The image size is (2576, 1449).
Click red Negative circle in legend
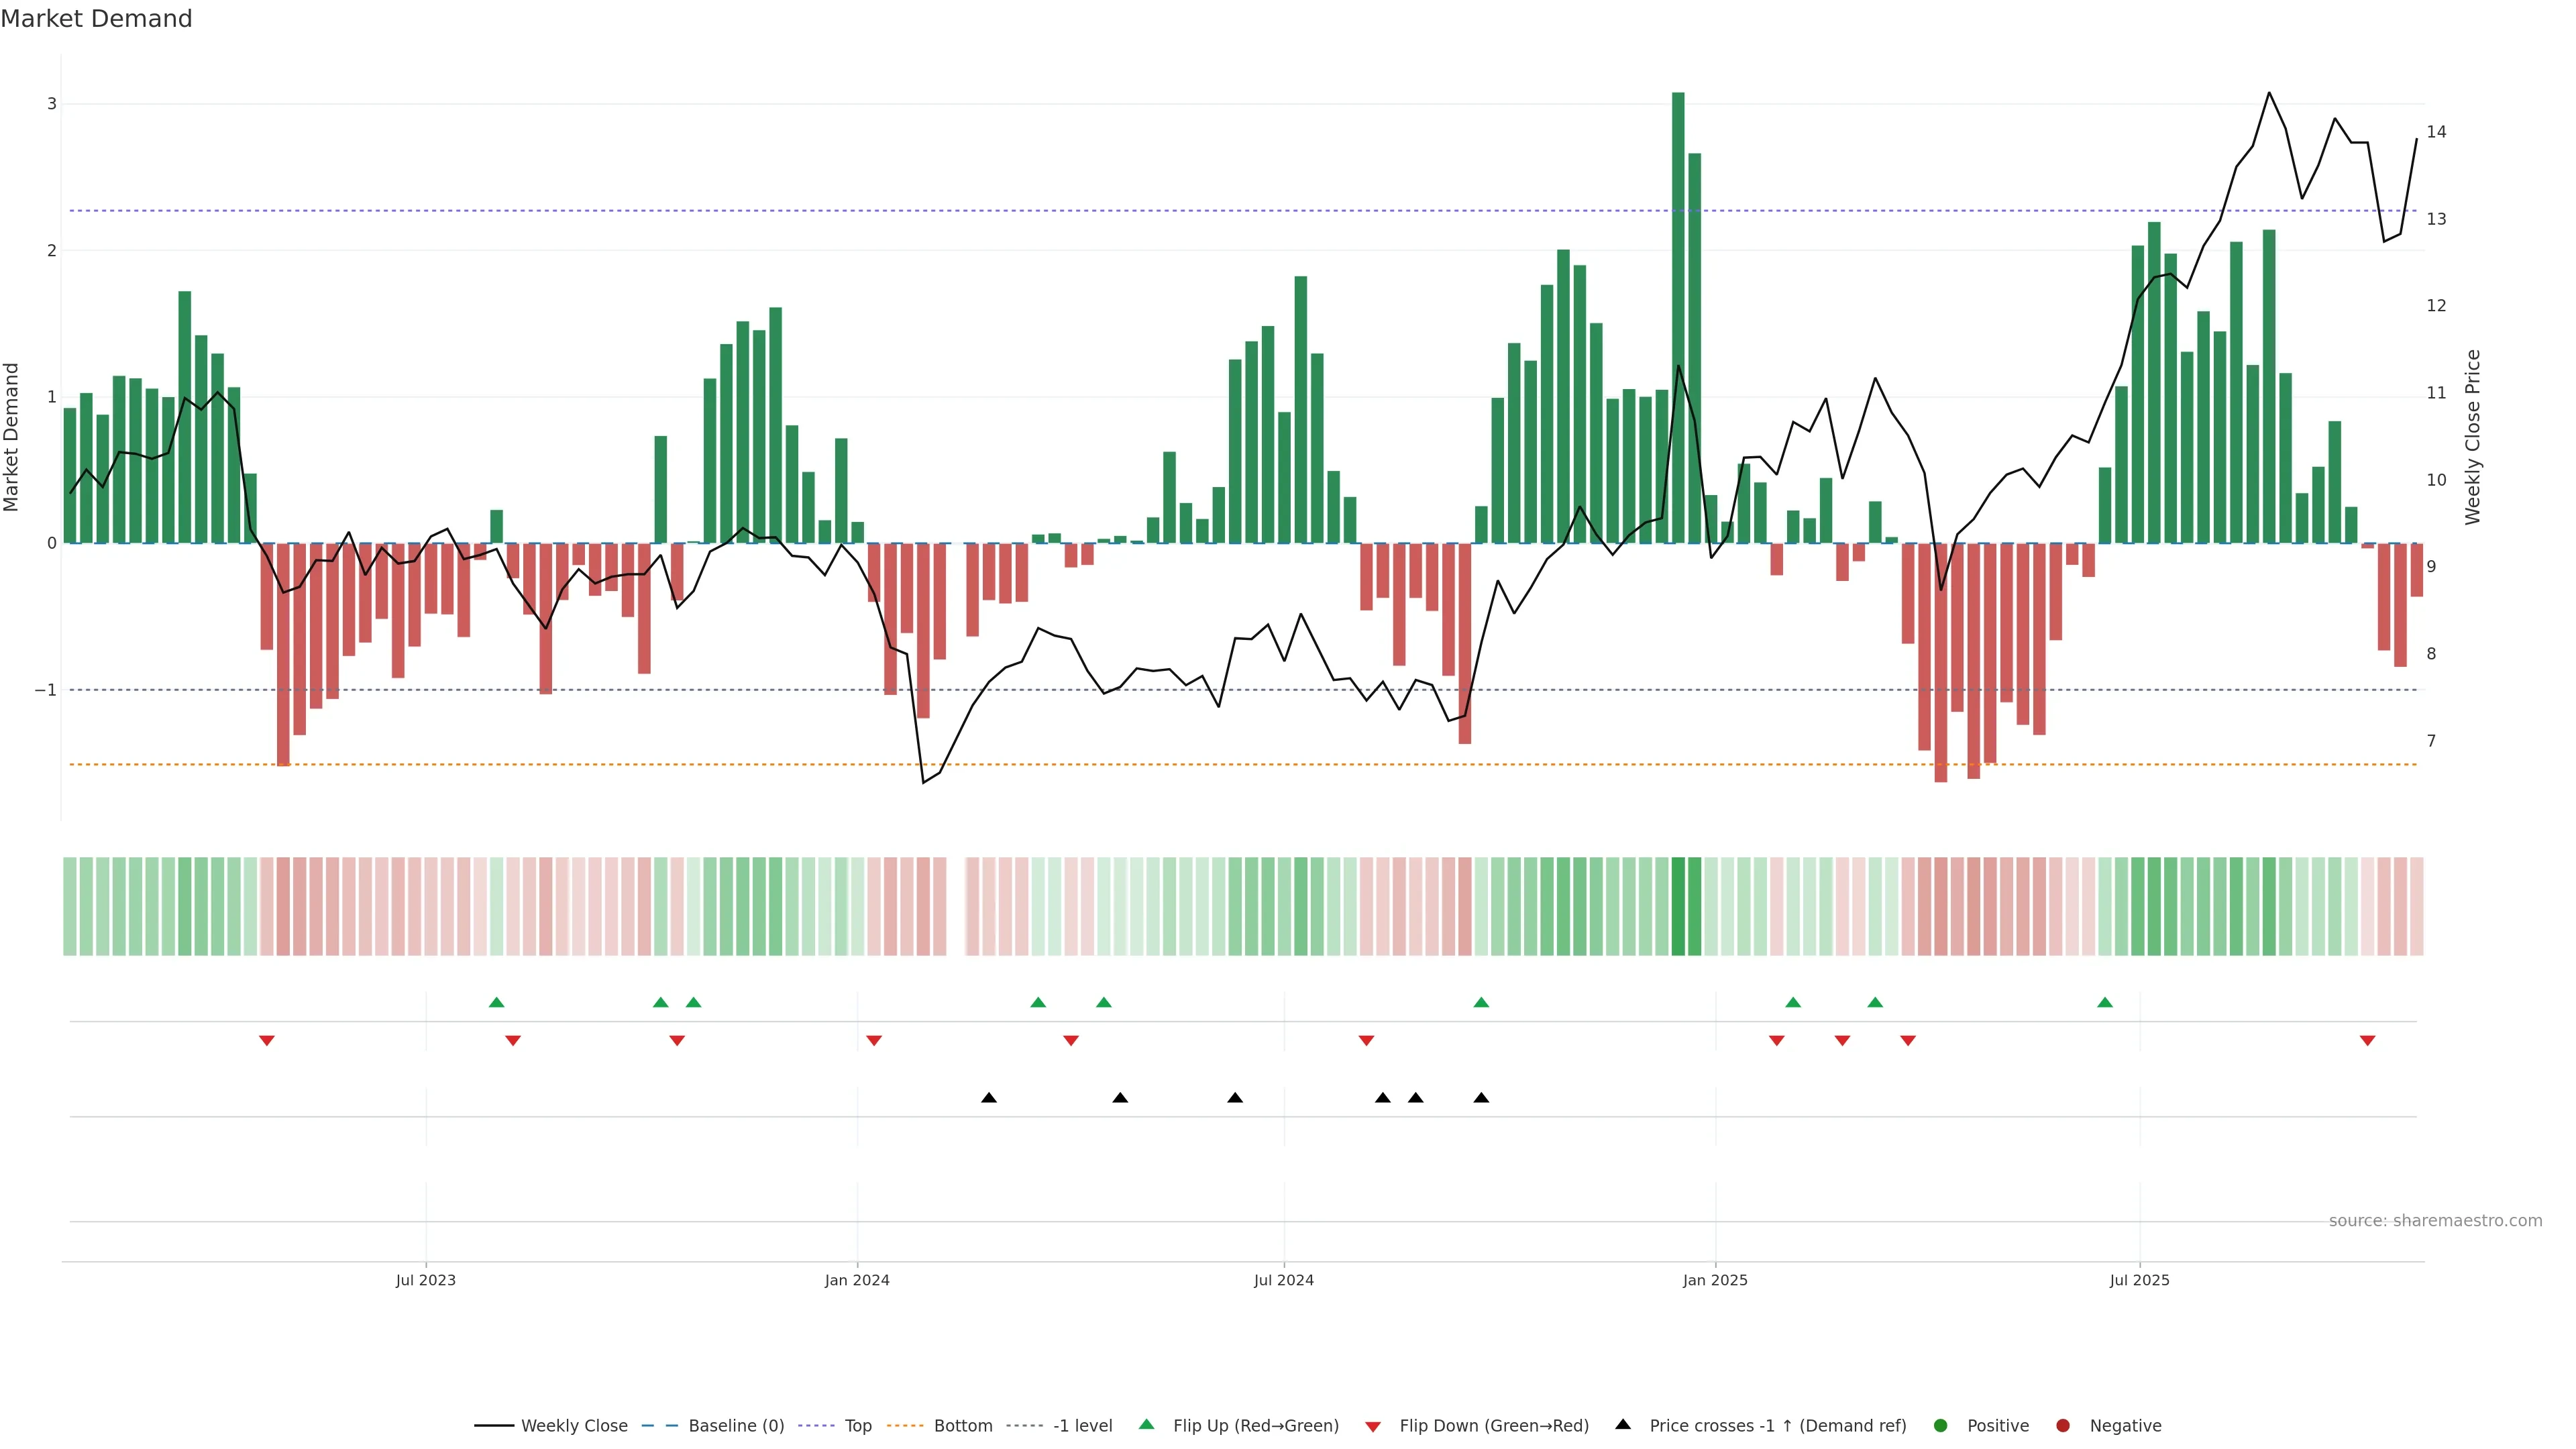pyautogui.click(x=2063, y=1426)
